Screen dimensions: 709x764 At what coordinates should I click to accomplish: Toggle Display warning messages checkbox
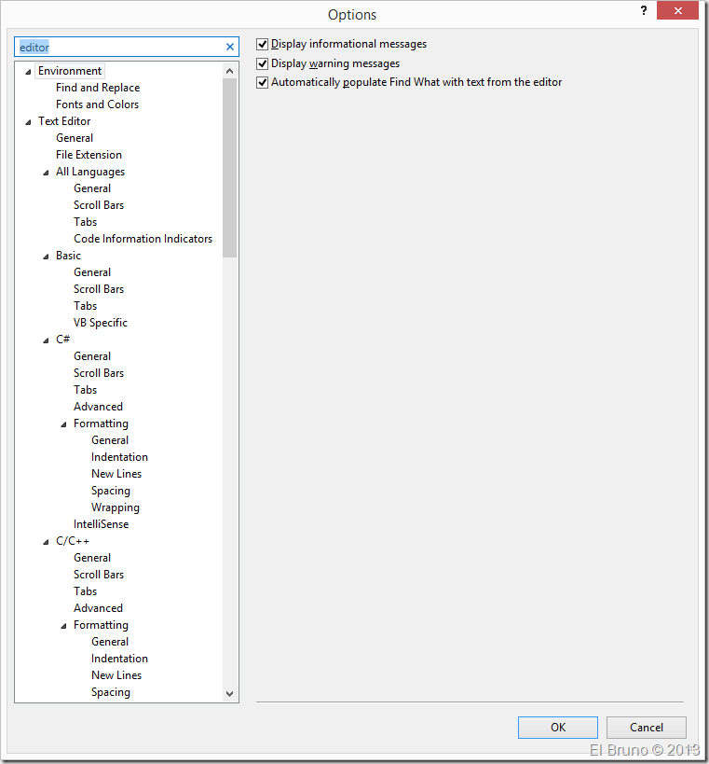click(x=263, y=63)
